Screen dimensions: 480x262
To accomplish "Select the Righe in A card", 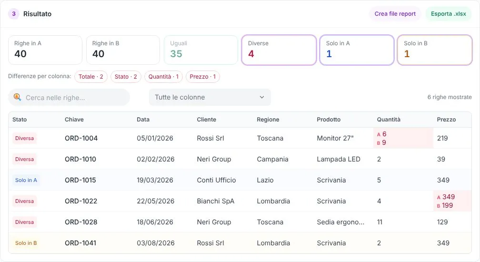I will point(45,50).
